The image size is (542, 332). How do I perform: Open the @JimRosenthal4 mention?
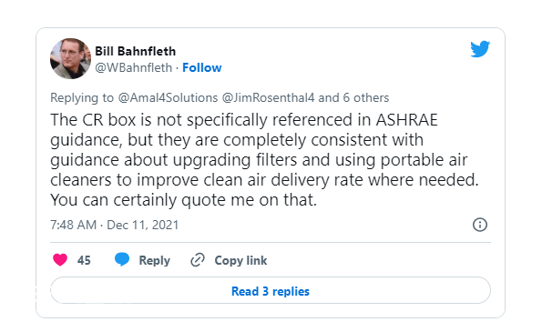pyautogui.click(x=268, y=97)
